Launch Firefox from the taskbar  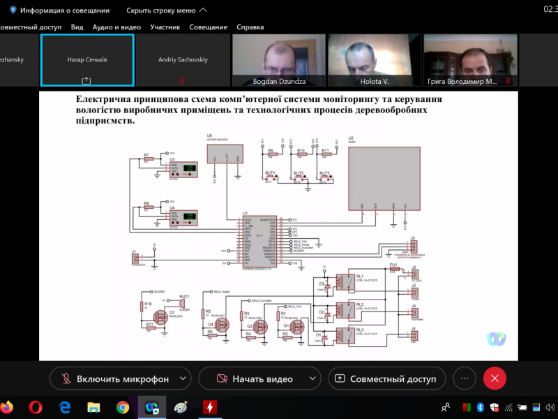(7, 407)
